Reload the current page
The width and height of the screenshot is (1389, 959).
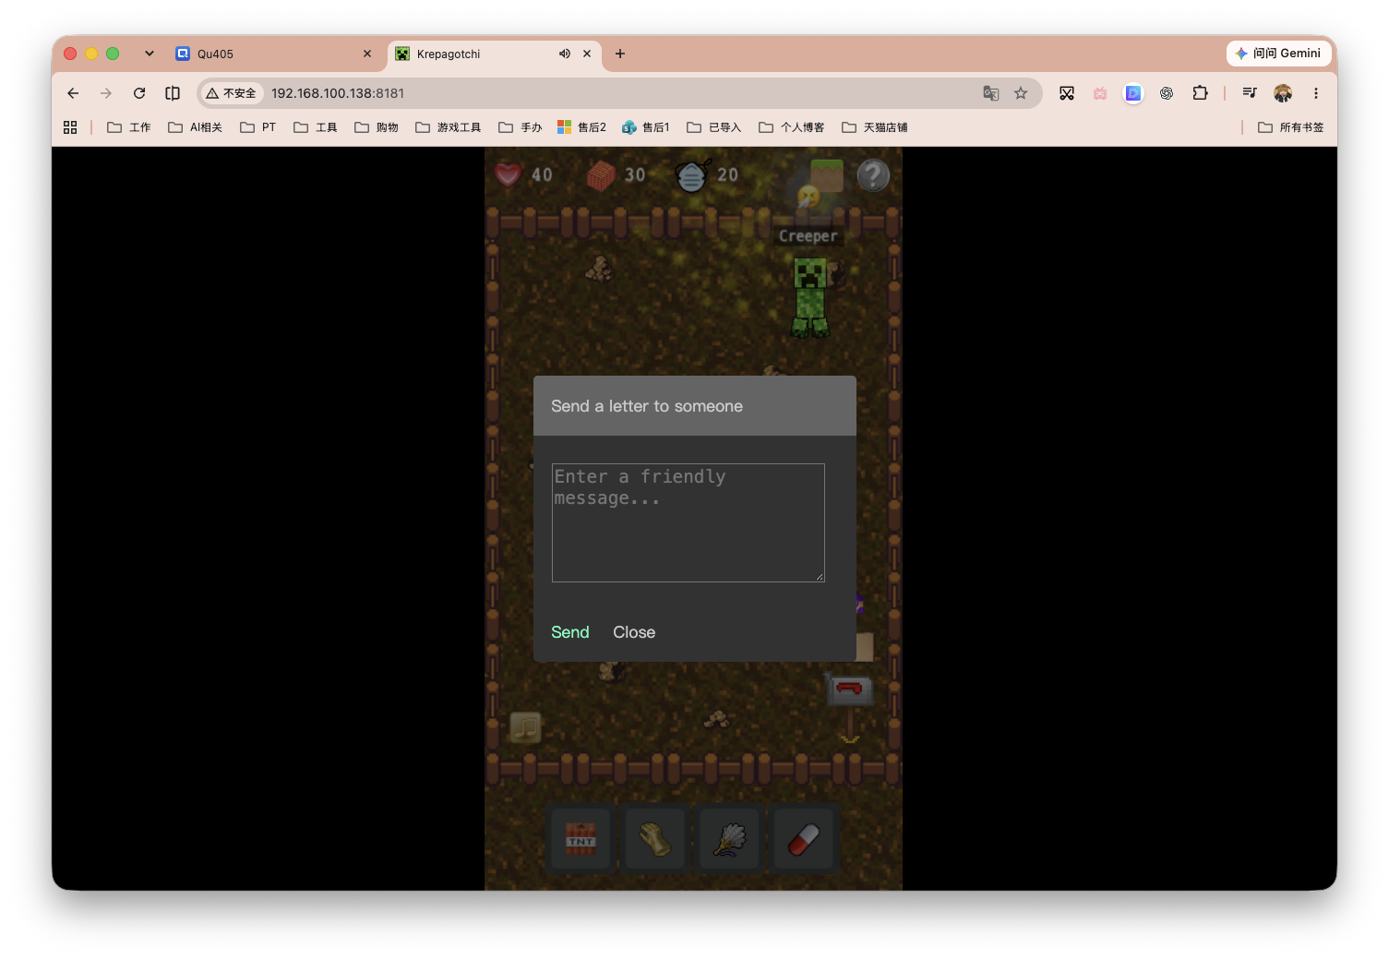click(139, 93)
